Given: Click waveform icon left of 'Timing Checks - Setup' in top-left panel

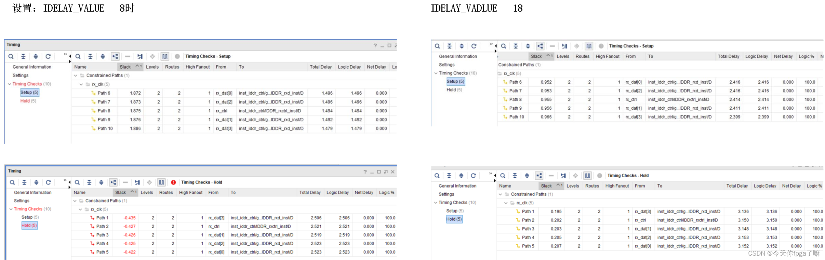Looking at the screenshot, I should [165, 56].
